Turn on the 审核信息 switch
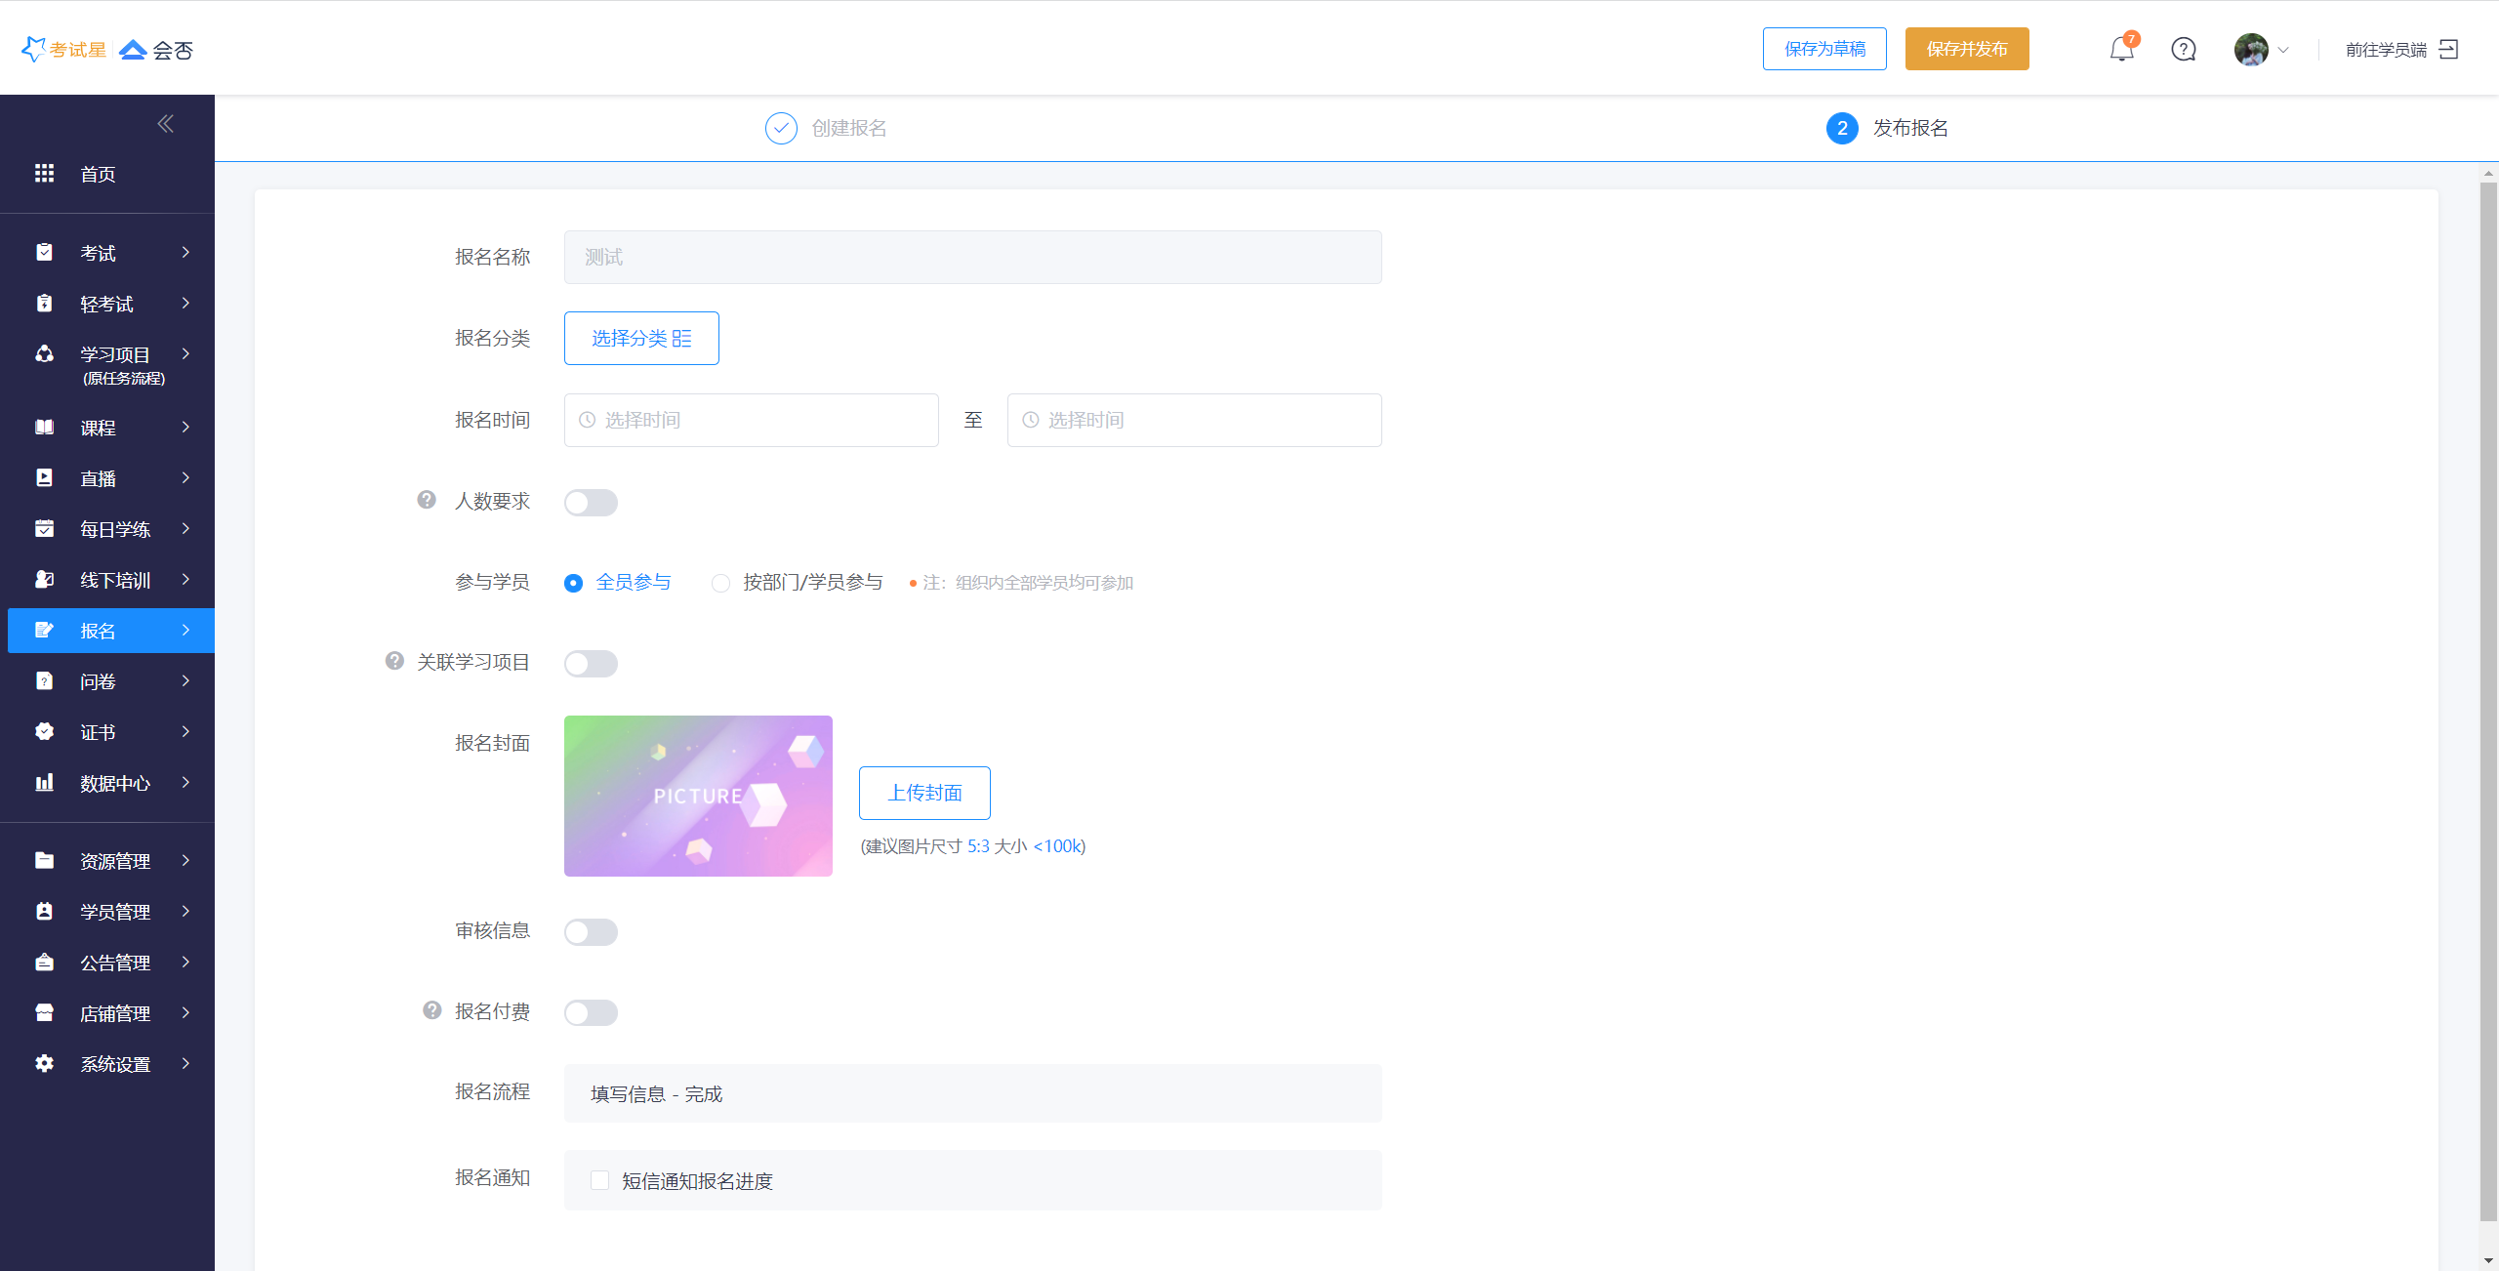The height and width of the screenshot is (1271, 2499). pyautogui.click(x=591, y=931)
